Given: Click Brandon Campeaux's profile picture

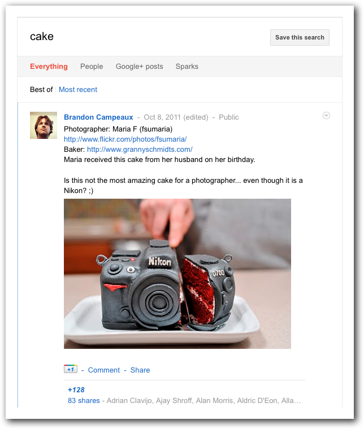Looking at the screenshot, I should click(x=44, y=125).
